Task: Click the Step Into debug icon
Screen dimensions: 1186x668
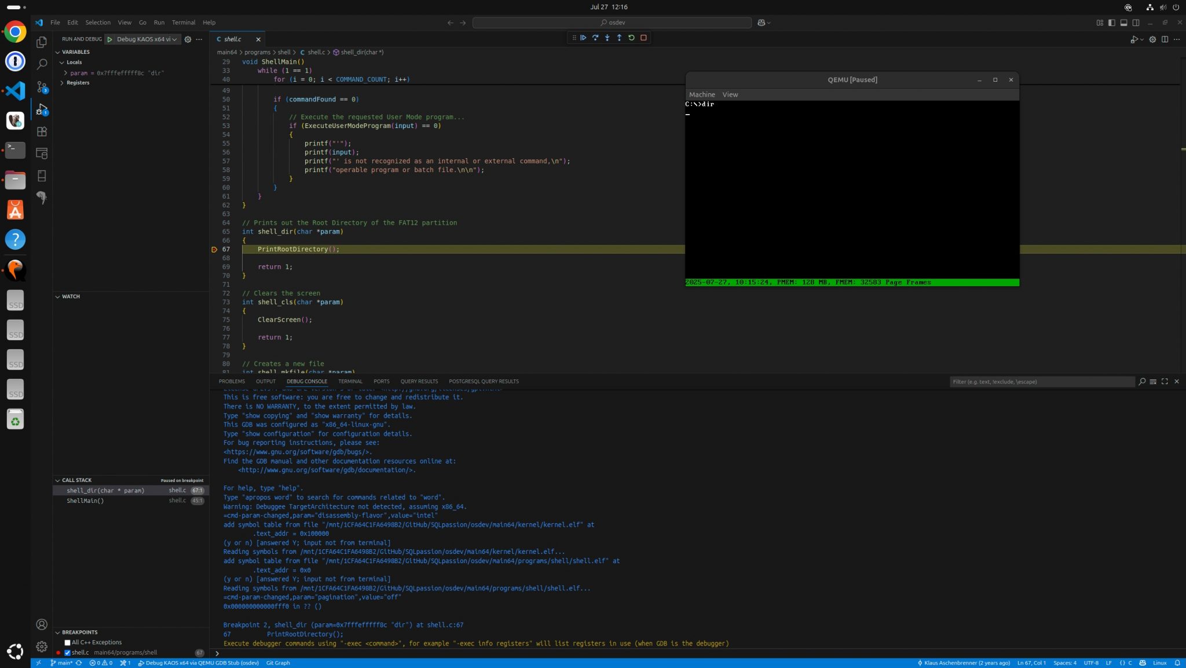Action: pyautogui.click(x=607, y=38)
